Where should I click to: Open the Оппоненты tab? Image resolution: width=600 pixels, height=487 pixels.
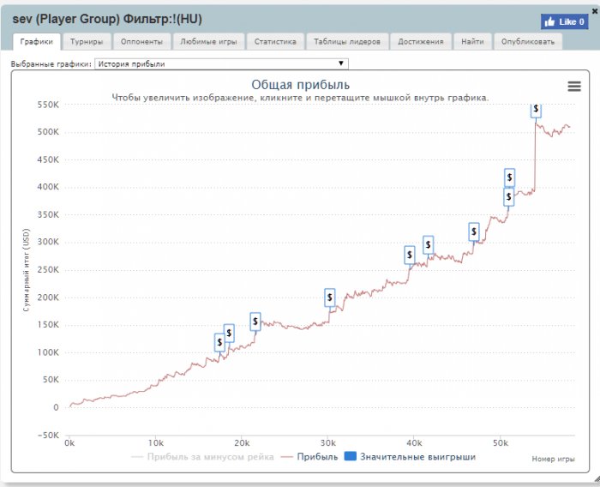click(141, 41)
